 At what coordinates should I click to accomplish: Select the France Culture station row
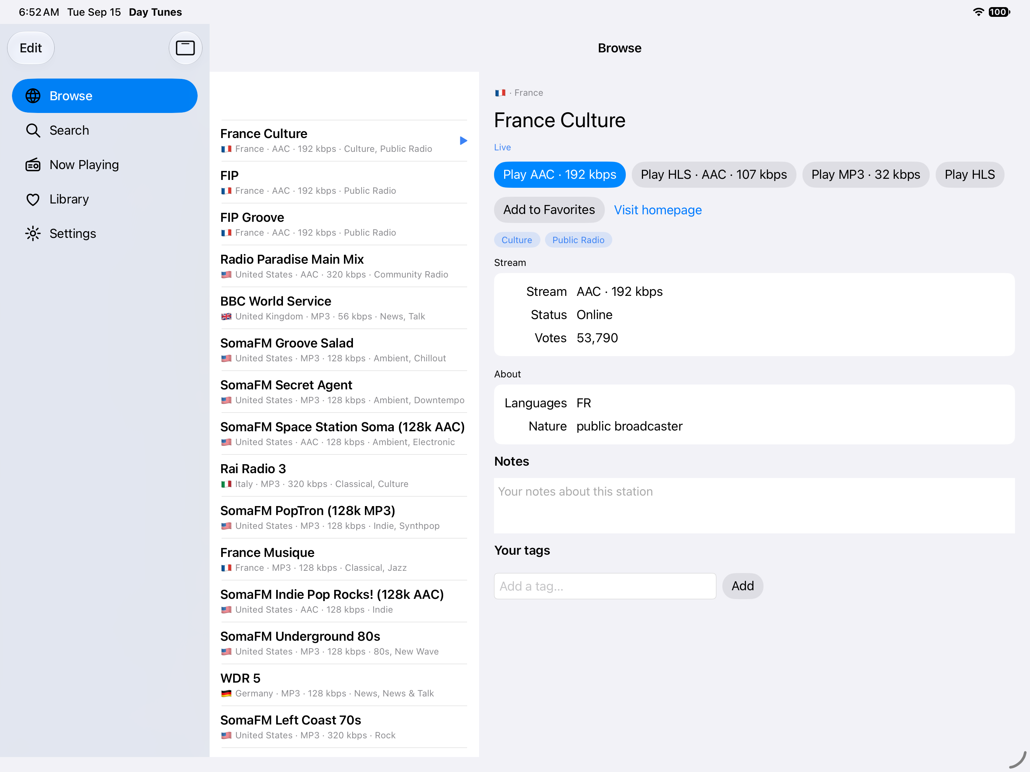[x=344, y=141]
